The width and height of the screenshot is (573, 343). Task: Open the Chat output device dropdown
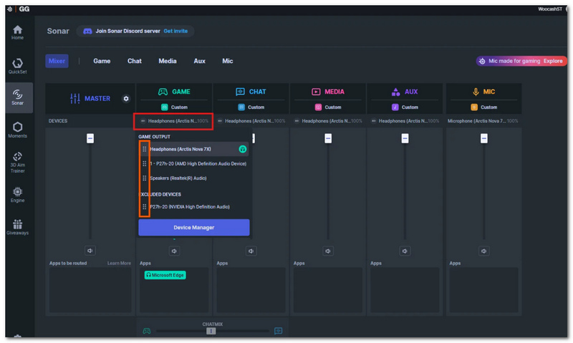[251, 121]
